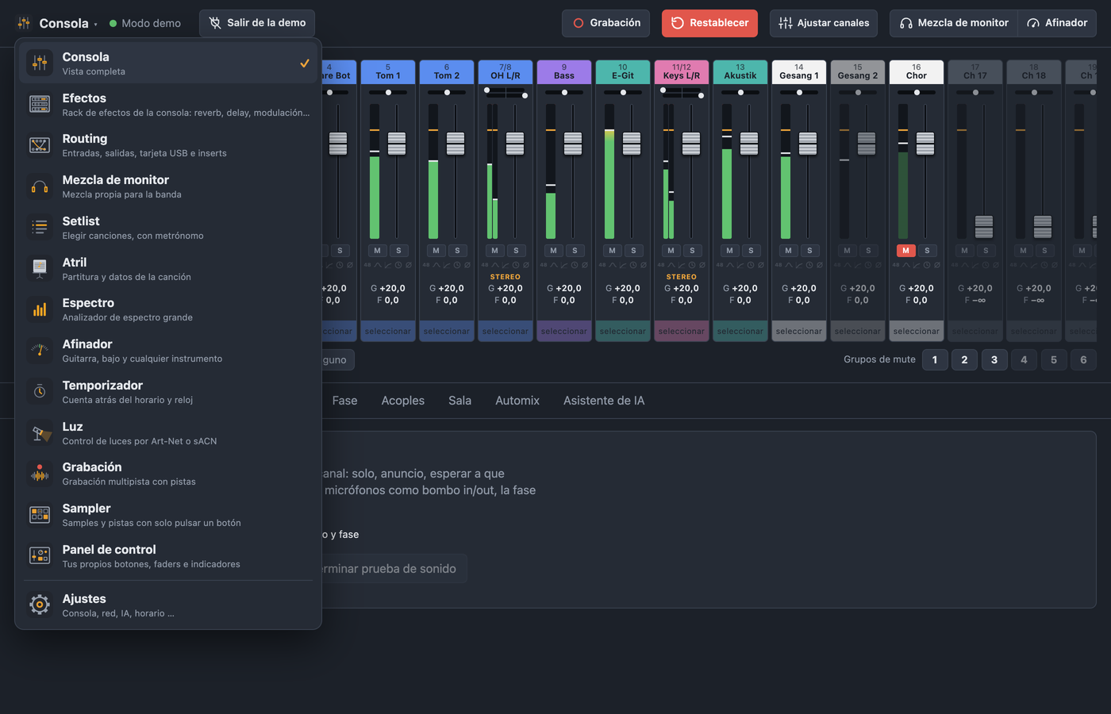Toggle mute group 1

point(935,359)
